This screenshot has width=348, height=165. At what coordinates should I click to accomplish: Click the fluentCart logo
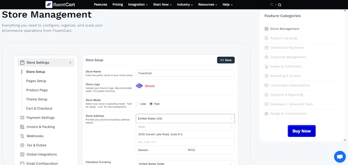click(x=60, y=4)
